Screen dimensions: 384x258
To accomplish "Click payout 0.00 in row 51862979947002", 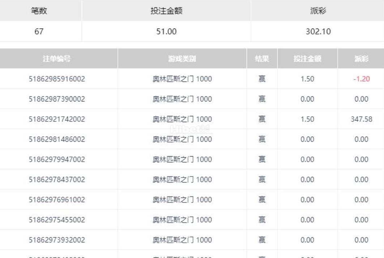I will click(362, 159).
